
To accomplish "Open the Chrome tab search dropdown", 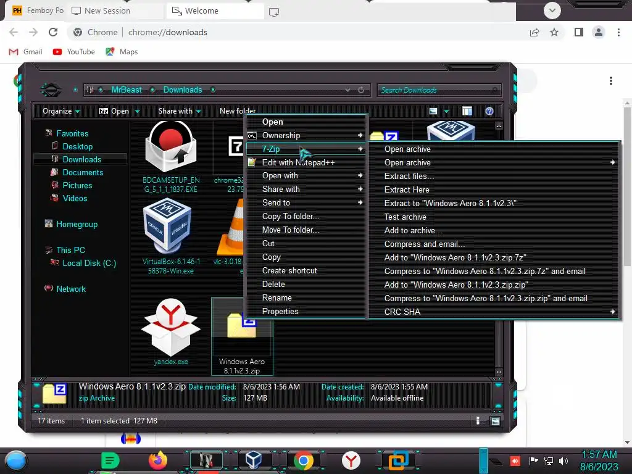I will pyautogui.click(x=552, y=10).
